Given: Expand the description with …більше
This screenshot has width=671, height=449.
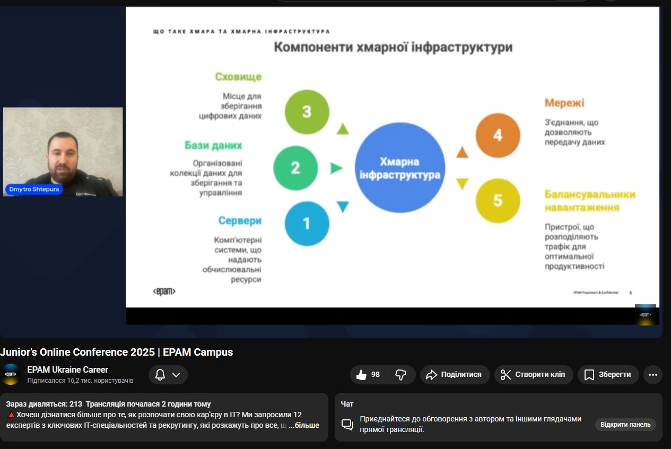Looking at the screenshot, I should point(304,425).
